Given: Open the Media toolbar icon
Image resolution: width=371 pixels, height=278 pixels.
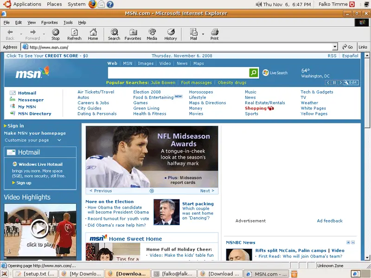Looking at the screenshot, I should coord(152,34).
